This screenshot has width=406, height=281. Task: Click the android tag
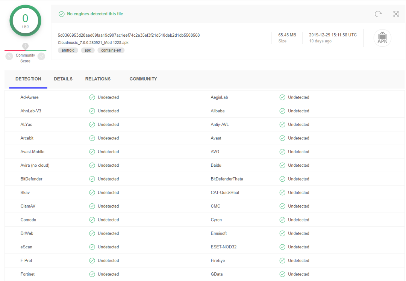[x=68, y=50]
